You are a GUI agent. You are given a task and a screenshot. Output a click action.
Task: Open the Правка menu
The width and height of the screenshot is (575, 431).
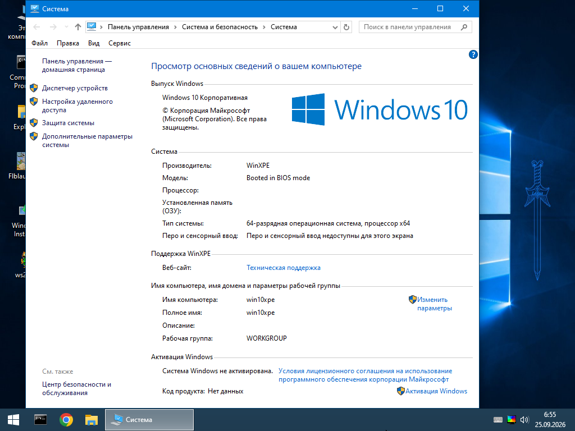(x=68, y=43)
